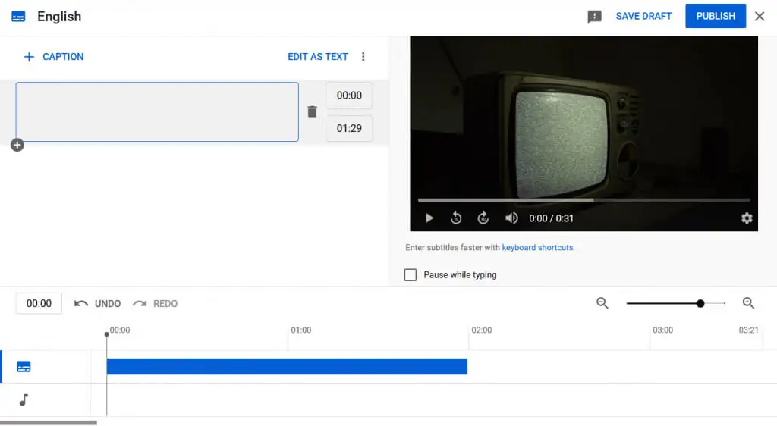This screenshot has width=777, height=426.
Task: Switch to Edit as Text mode
Action: coord(317,57)
